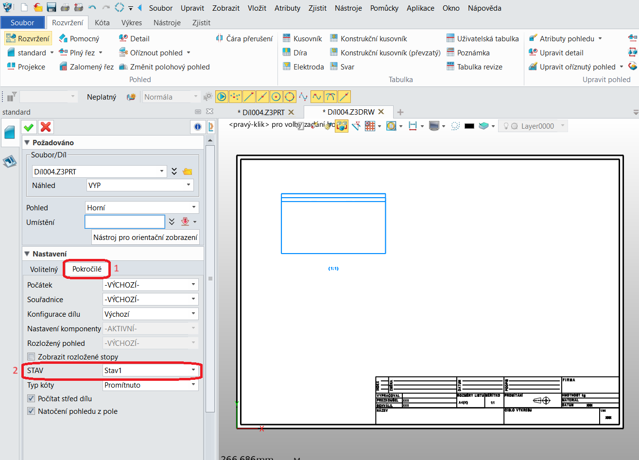Screen dimensions: 639x460
Task: Click the Svar table tool
Action: point(342,67)
